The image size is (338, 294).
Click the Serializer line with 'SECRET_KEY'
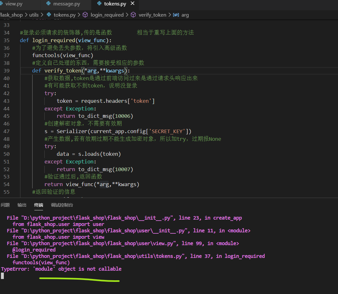click(118, 131)
